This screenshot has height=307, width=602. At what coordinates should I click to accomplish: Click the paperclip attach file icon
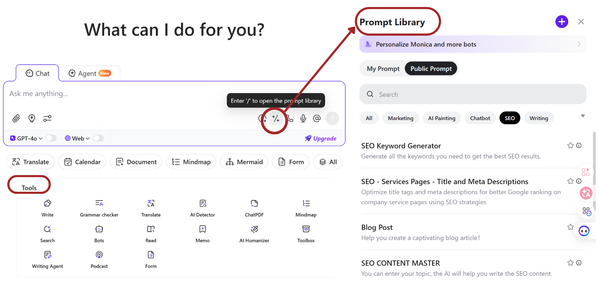[16, 118]
